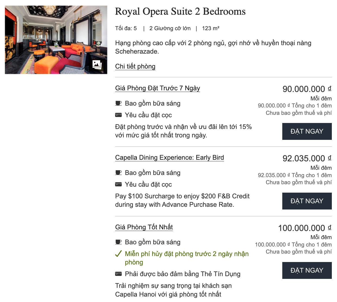Click the coffee cup icon under Early Bird rate
337x302 pixels.
[x=118, y=173]
